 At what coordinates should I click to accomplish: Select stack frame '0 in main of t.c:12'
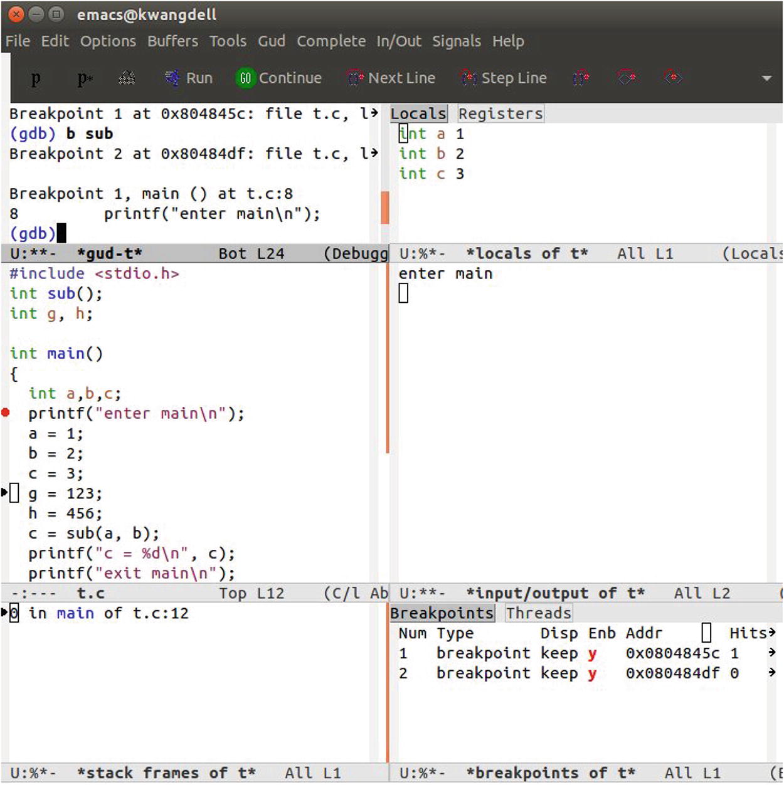coord(99,613)
